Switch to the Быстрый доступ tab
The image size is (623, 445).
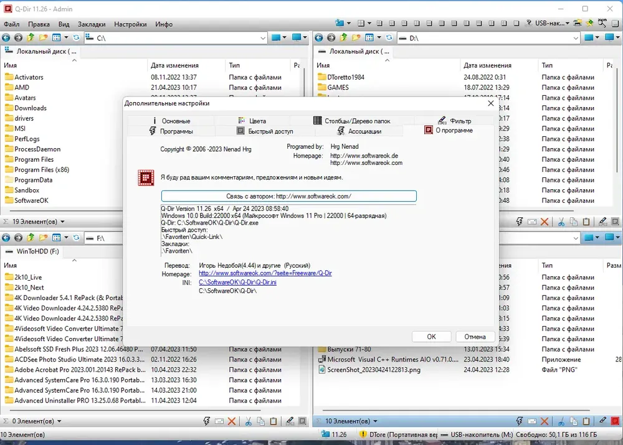tap(265, 131)
